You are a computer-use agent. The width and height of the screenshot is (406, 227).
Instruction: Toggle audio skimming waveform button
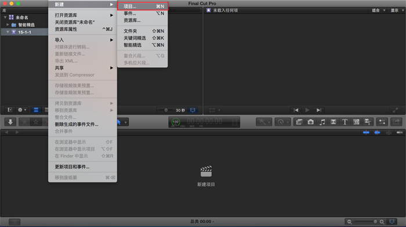(x=377, y=133)
